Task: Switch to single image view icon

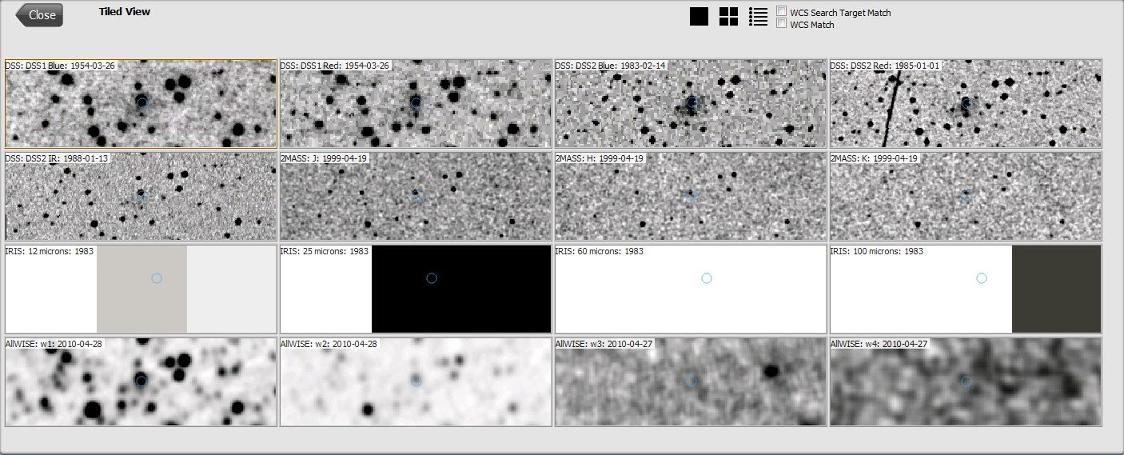Action: (x=699, y=17)
